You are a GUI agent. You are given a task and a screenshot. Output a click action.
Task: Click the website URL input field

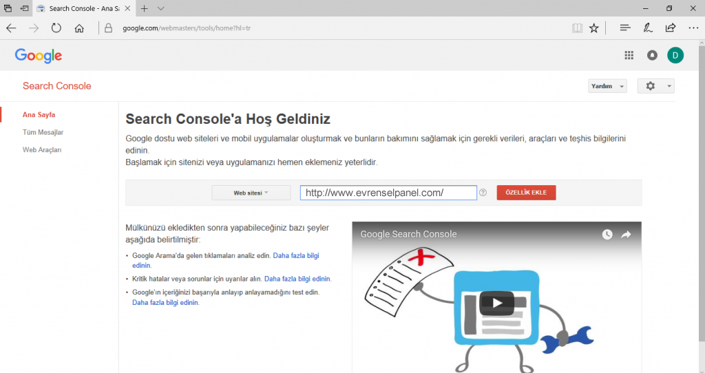(388, 193)
